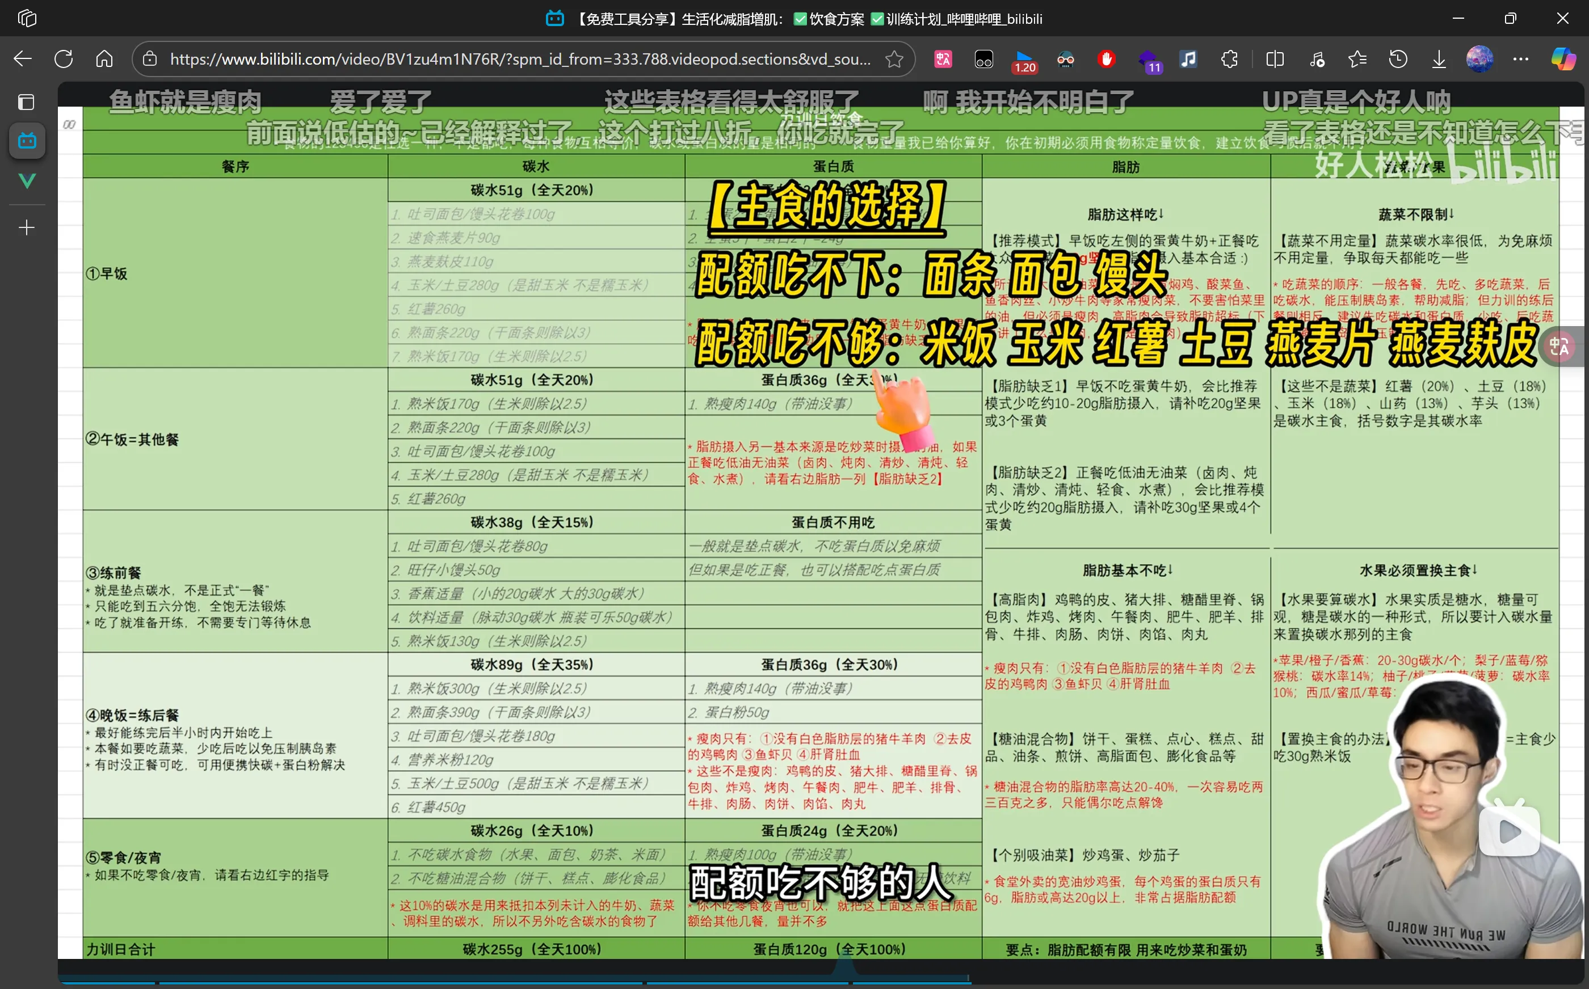Open the pink Immersive Translate extension
1589x989 pixels.
point(943,60)
